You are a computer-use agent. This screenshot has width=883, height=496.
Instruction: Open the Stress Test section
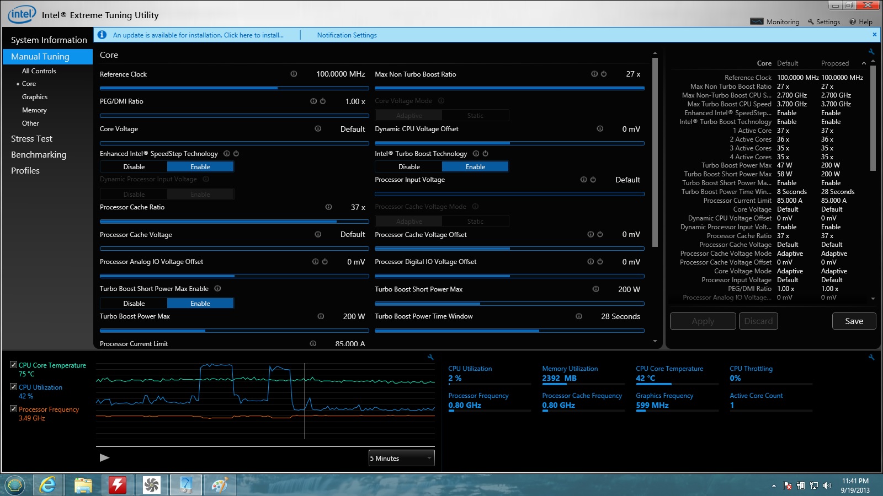click(31, 139)
